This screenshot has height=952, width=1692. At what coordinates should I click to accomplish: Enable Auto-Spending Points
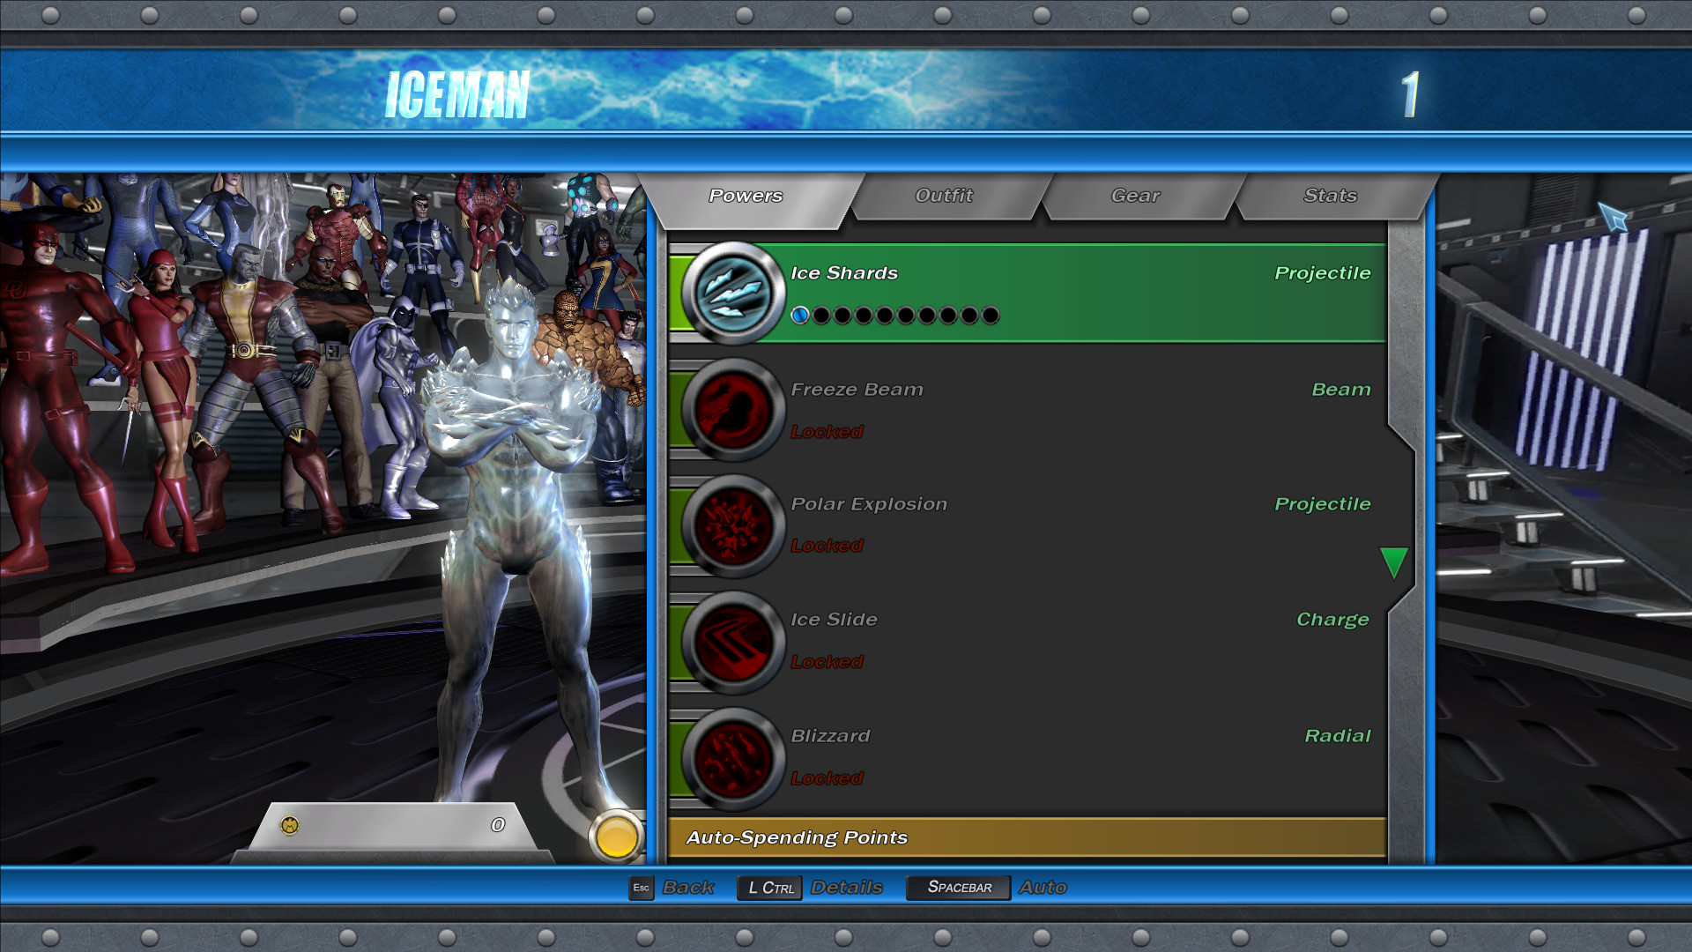pos(798,837)
